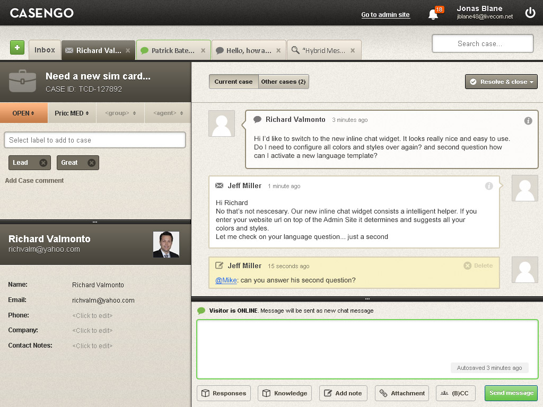Image resolution: width=543 pixels, height=407 pixels.
Task: Select the Current case view
Action: pos(233,82)
